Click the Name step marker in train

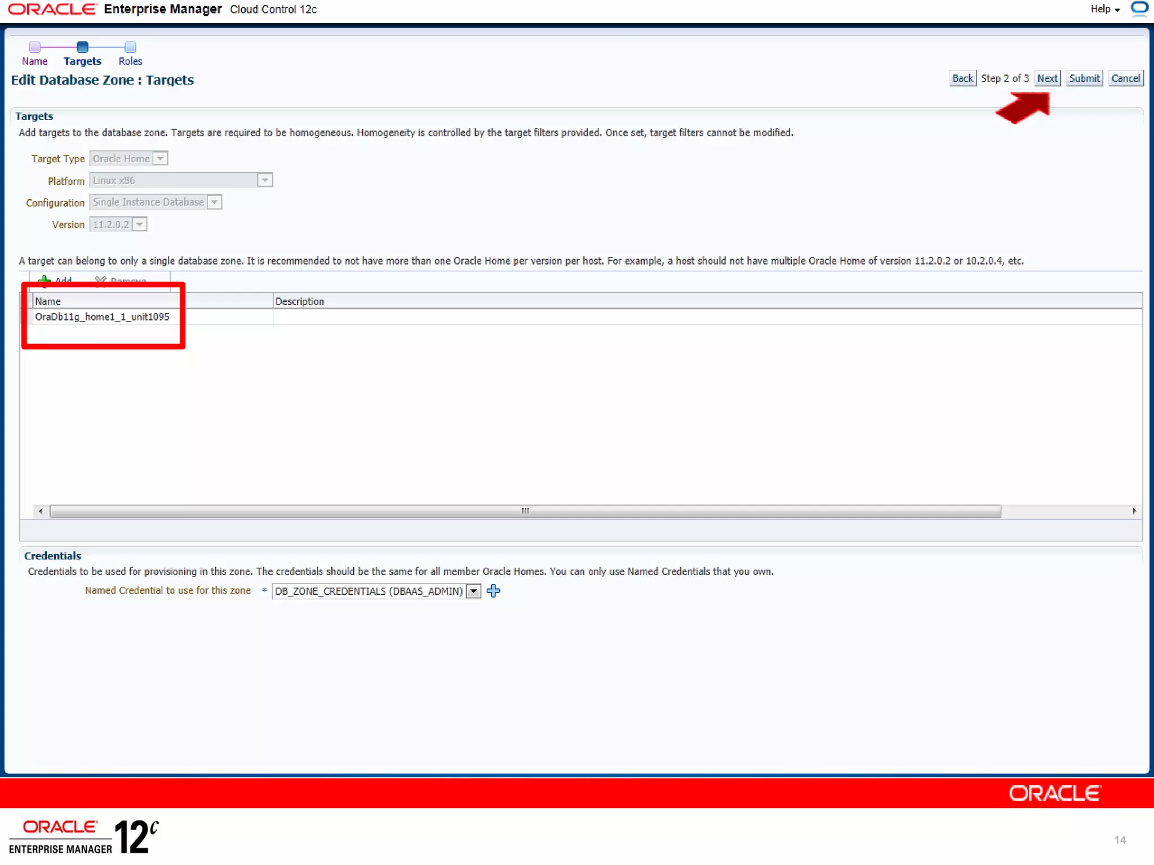coord(34,47)
